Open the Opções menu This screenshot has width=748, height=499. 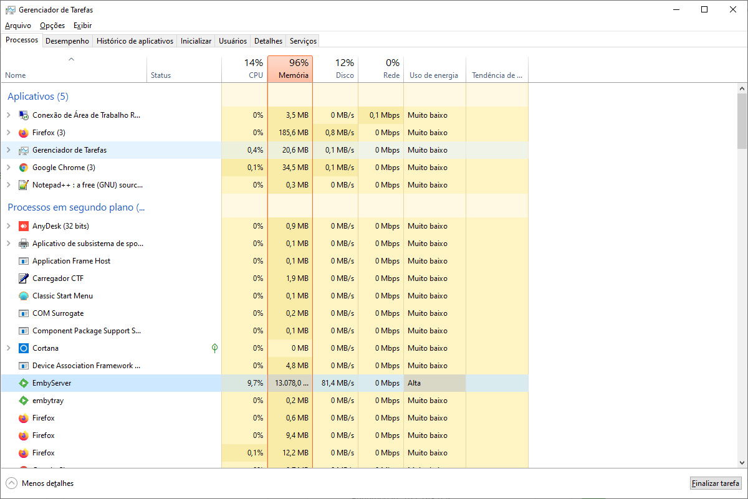pos(52,26)
